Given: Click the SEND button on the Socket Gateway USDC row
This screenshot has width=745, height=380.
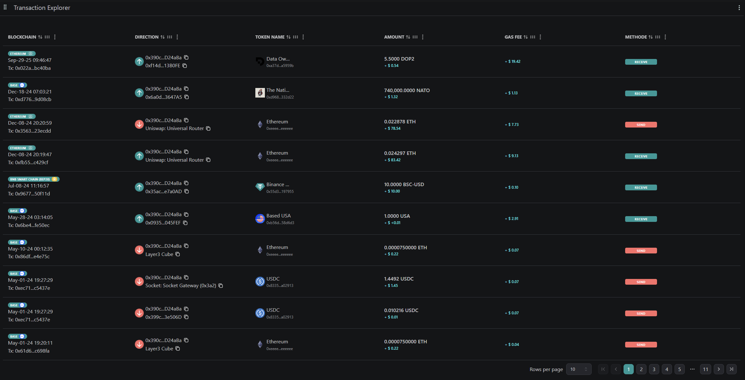Looking at the screenshot, I should click(641, 281).
